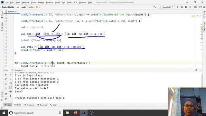Open the Project tool window sidebar
The image size is (206, 116).
pyautogui.click(x=2, y=14)
